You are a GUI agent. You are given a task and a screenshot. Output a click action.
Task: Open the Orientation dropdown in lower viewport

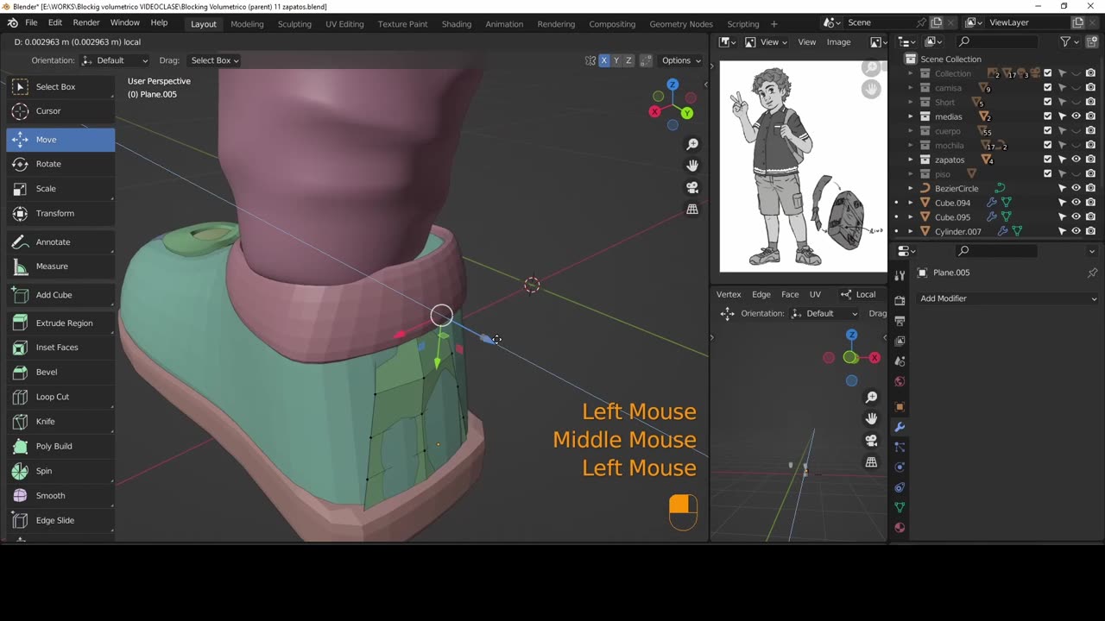point(824,313)
